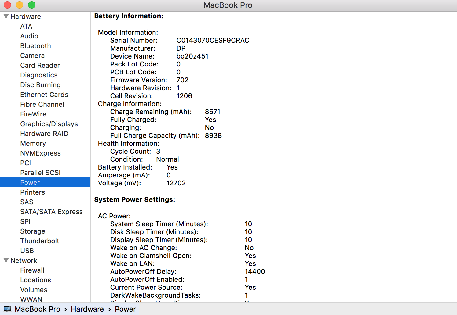This screenshot has height=315, width=457.
Task: Click device name value bq20z451
Action: click(x=192, y=56)
